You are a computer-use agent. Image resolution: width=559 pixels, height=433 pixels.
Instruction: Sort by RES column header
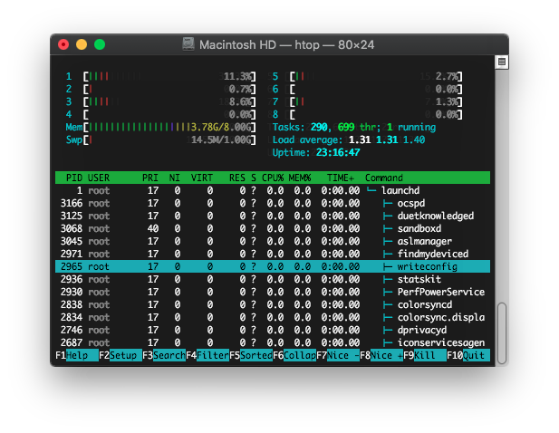(x=237, y=178)
